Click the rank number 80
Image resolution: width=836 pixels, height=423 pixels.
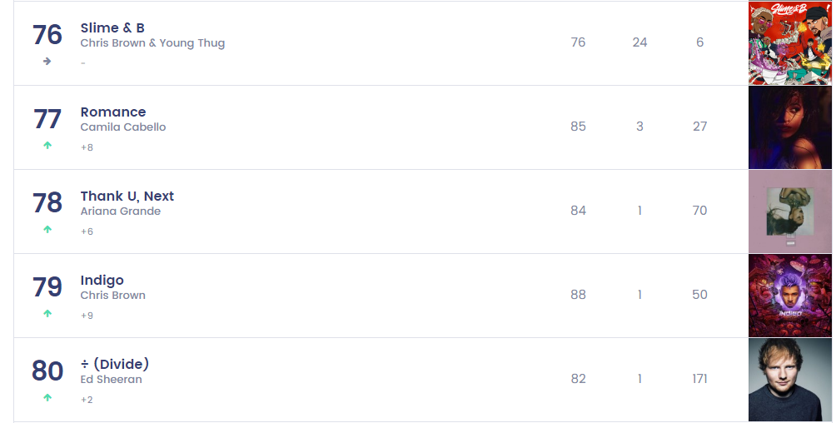(47, 371)
